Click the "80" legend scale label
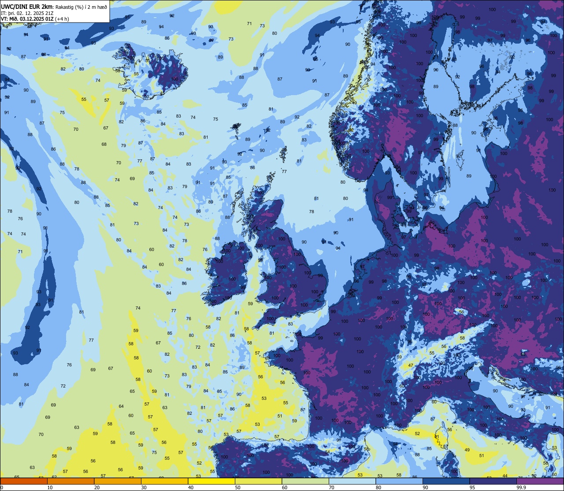Viewport: 564px width, 491px height. tap(378, 487)
